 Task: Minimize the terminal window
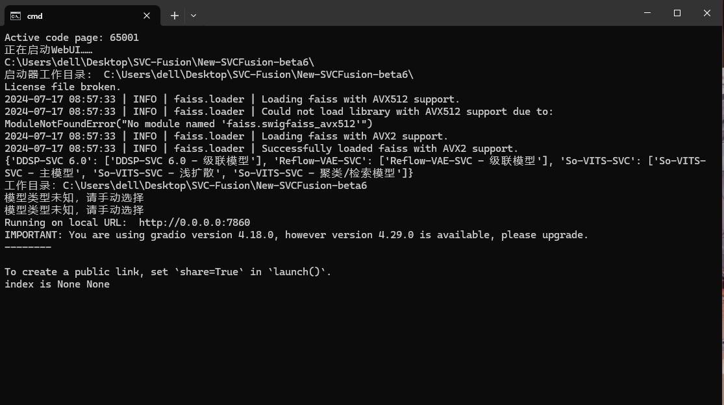[647, 13]
